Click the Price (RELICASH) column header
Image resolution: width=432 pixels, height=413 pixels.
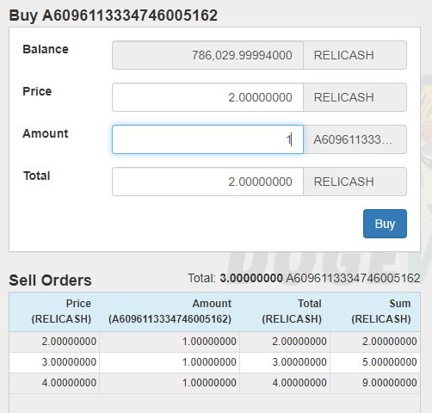(x=61, y=311)
